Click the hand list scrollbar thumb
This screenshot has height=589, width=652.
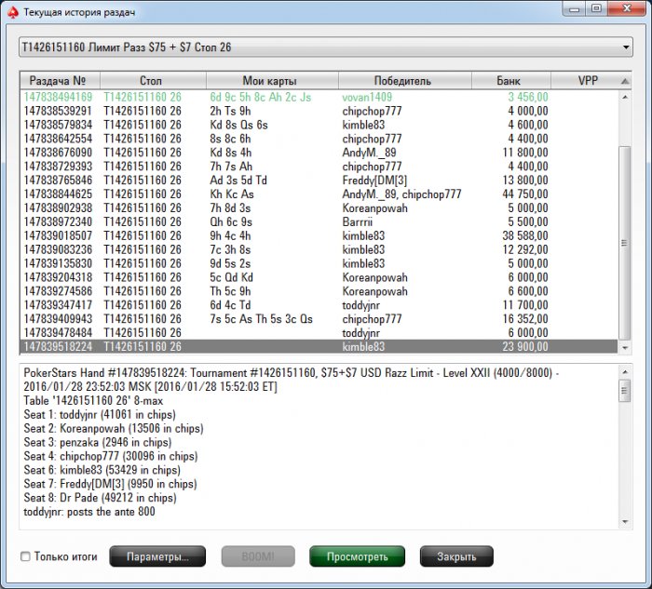[625, 243]
